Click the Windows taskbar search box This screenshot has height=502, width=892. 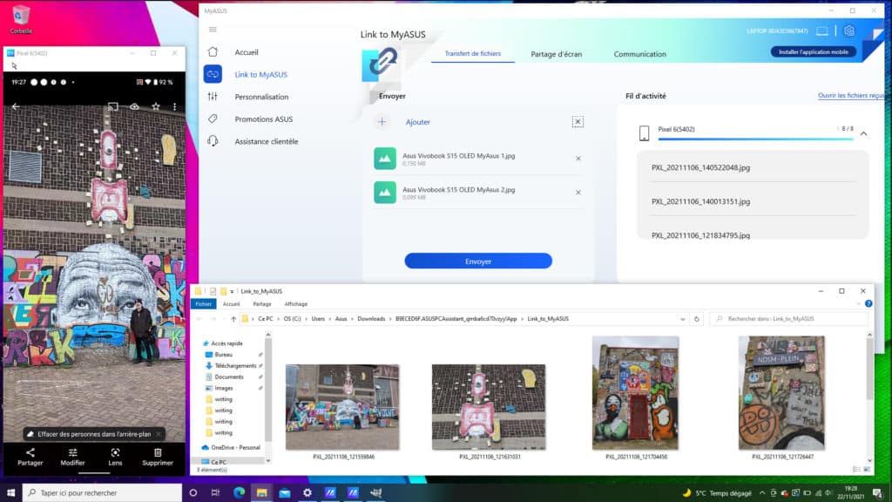click(103, 493)
